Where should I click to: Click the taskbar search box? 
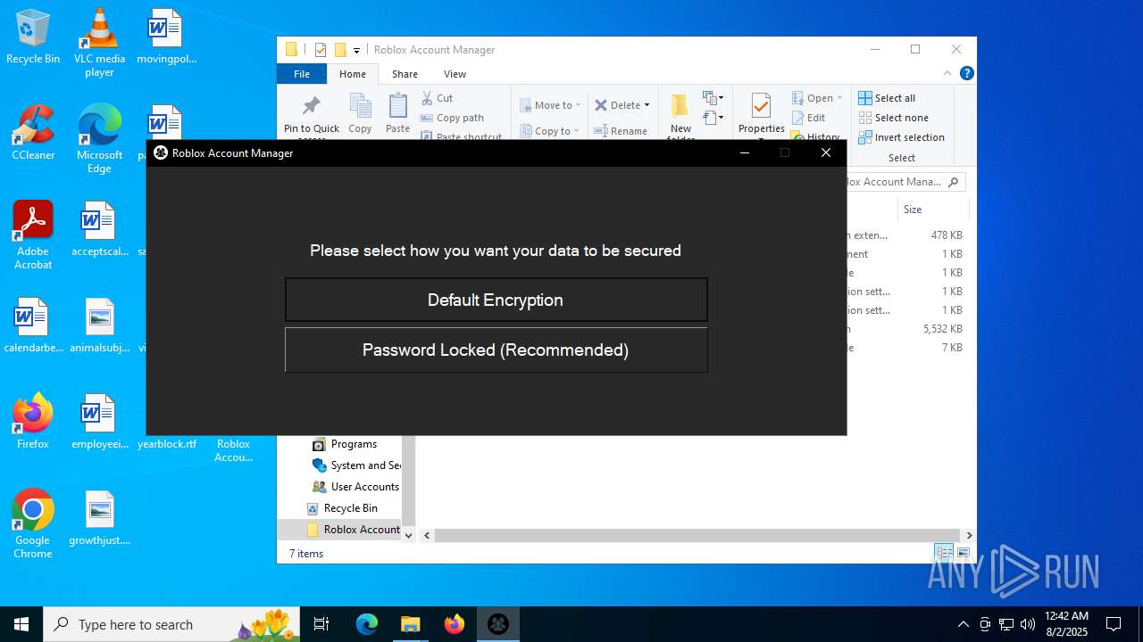click(x=173, y=624)
